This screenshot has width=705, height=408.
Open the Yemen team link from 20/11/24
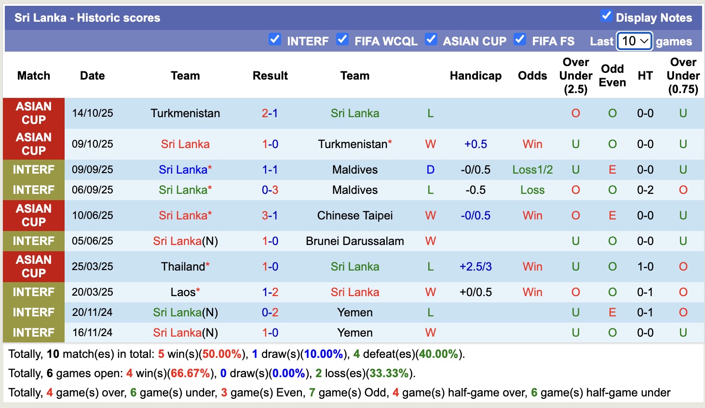pos(355,313)
